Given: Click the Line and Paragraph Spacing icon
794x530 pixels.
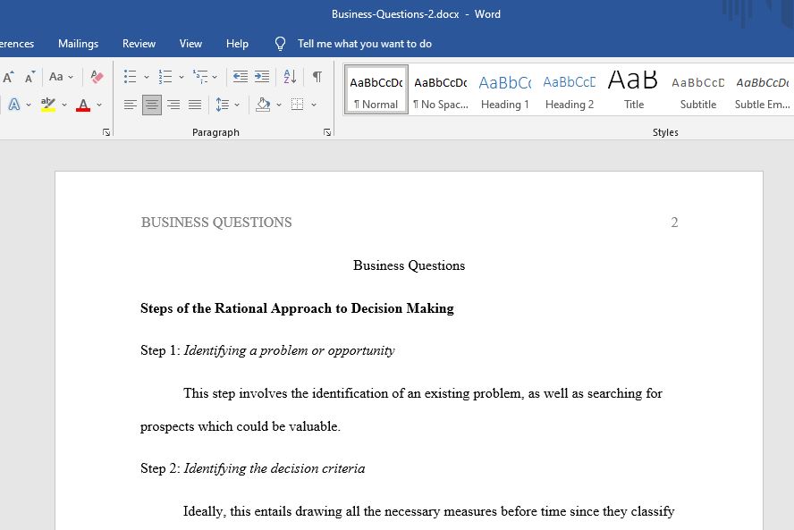Looking at the screenshot, I should coord(223,105).
